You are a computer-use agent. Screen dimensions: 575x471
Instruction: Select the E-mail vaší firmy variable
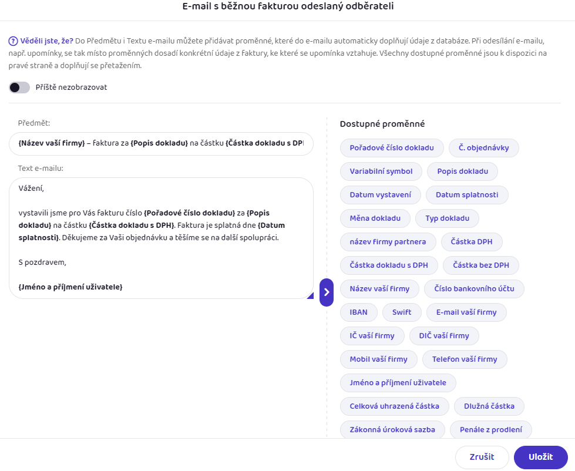(466, 312)
